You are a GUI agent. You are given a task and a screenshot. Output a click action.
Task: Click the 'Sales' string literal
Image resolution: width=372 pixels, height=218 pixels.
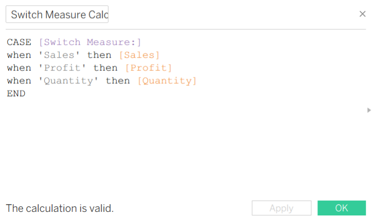click(x=60, y=55)
